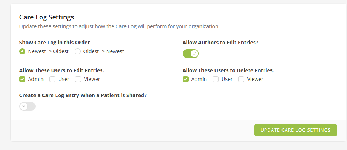Click the 'Create a Care Log Entry' question label

point(83,95)
